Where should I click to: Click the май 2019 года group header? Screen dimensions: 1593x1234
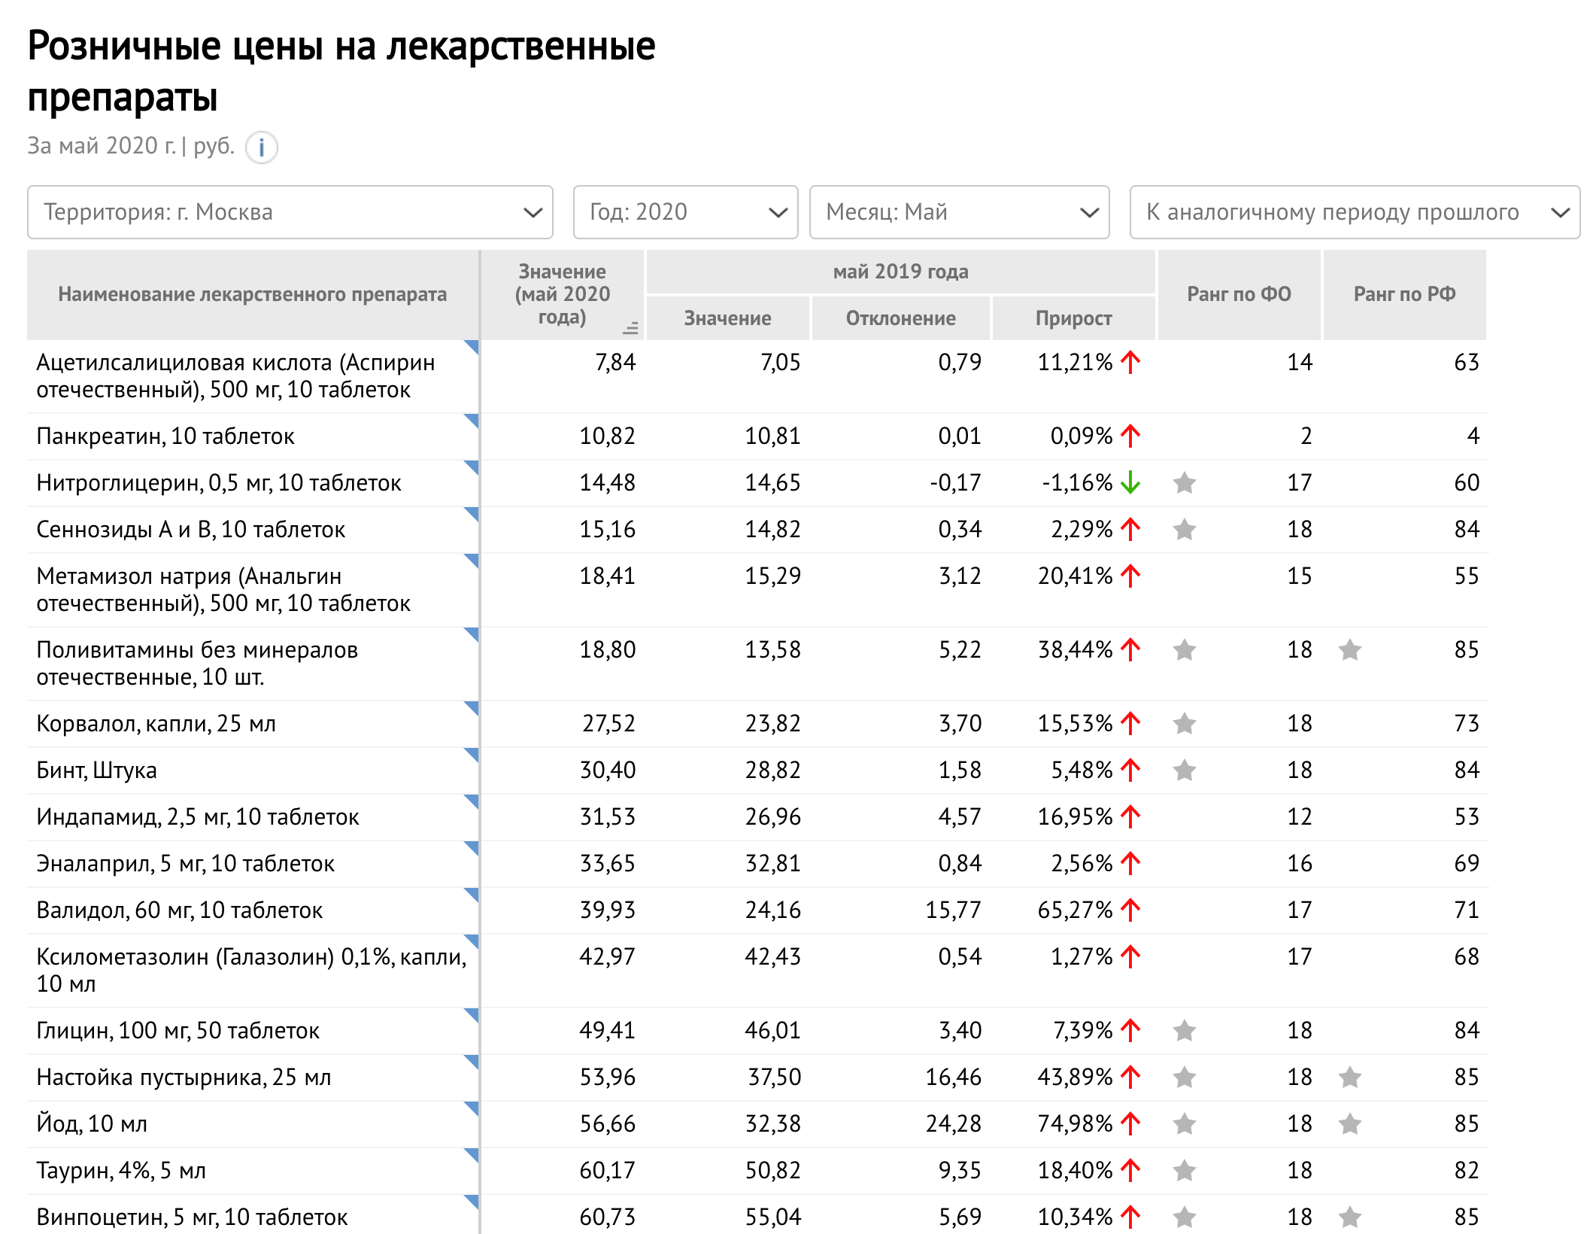[900, 272]
